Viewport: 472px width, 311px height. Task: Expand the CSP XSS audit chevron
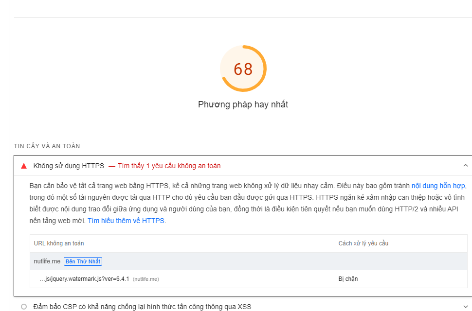tap(465, 307)
